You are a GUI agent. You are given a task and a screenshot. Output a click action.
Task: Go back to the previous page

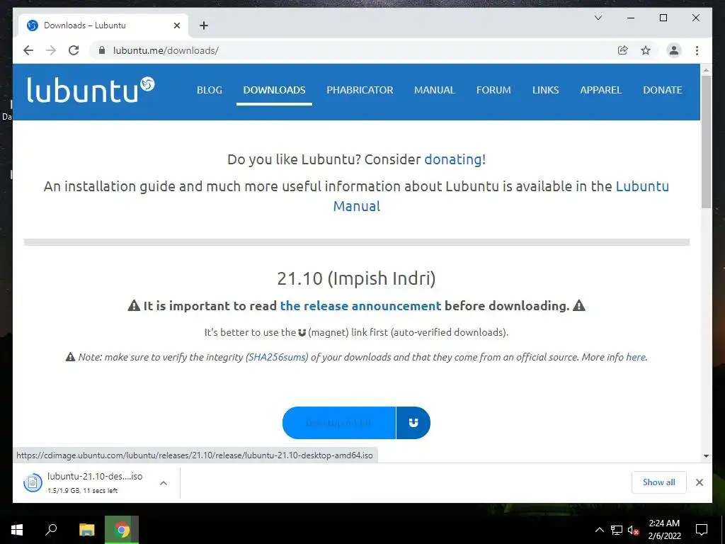coord(28,50)
